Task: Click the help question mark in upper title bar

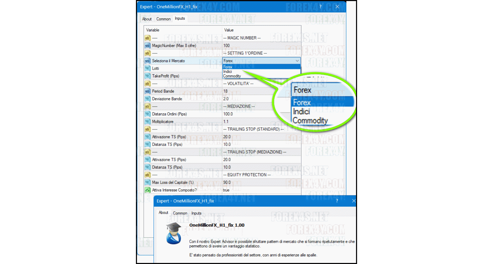Action: 320,7
